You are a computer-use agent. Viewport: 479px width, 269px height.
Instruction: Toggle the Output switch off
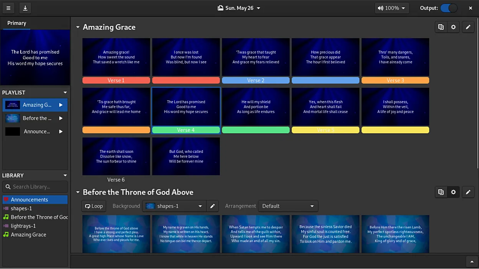(449, 8)
